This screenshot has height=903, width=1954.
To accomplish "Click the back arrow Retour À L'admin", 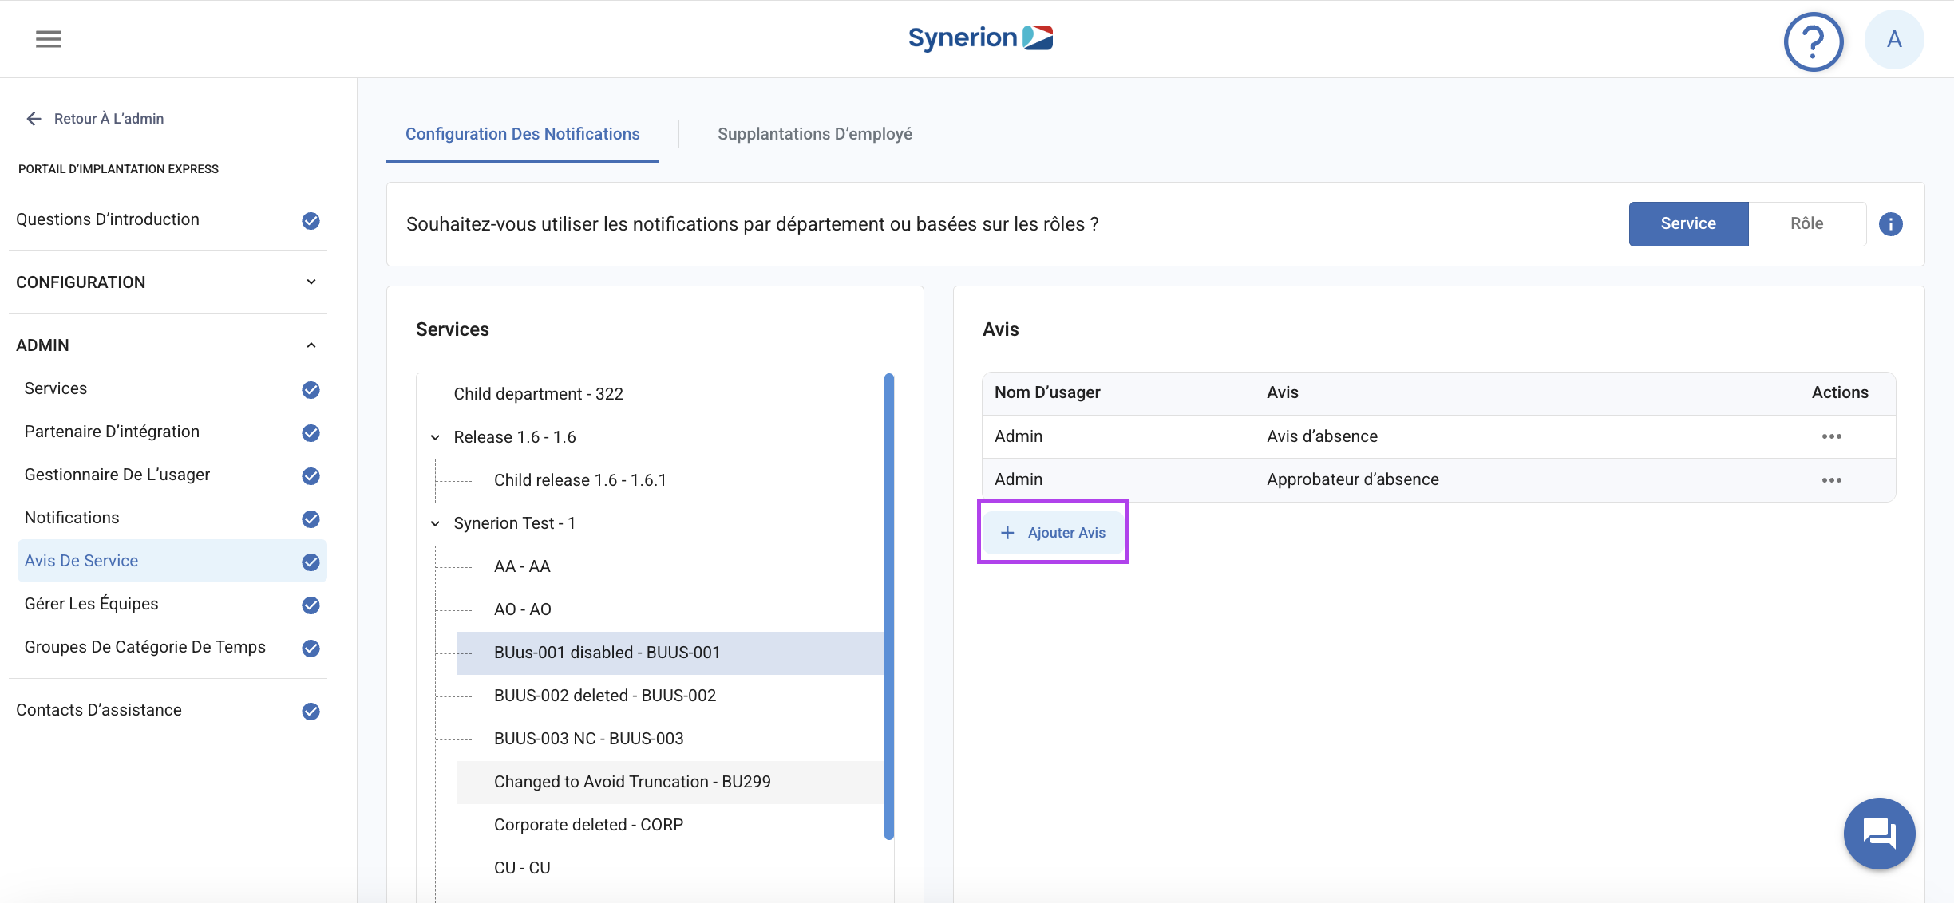I will pyautogui.click(x=34, y=119).
